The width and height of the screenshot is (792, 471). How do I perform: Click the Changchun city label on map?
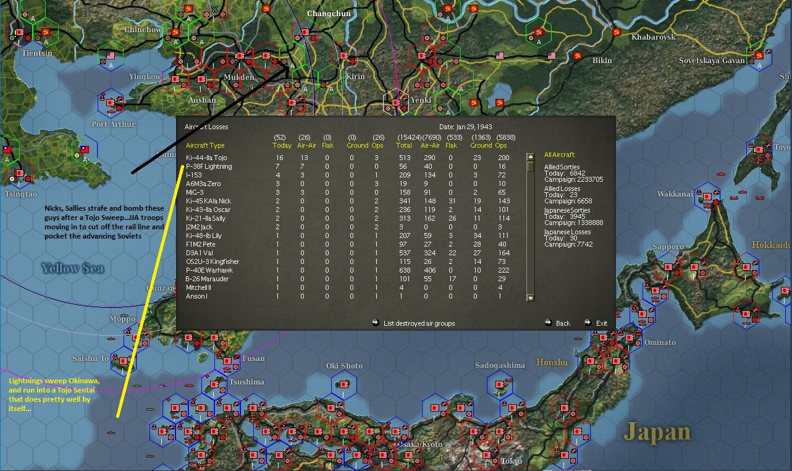pos(329,13)
